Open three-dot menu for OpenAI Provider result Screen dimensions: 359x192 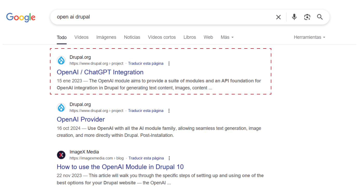(x=169, y=111)
